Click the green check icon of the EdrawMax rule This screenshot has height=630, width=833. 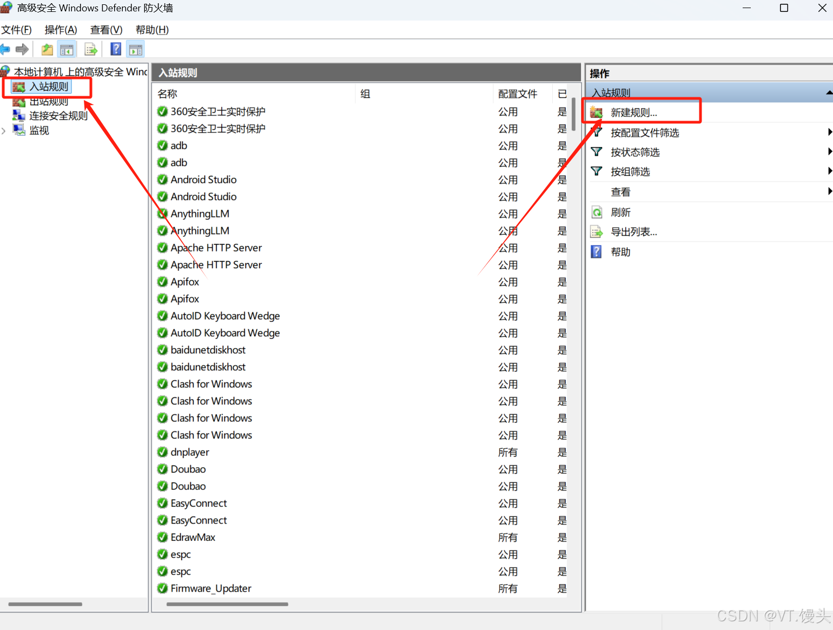tap(162, 537)
